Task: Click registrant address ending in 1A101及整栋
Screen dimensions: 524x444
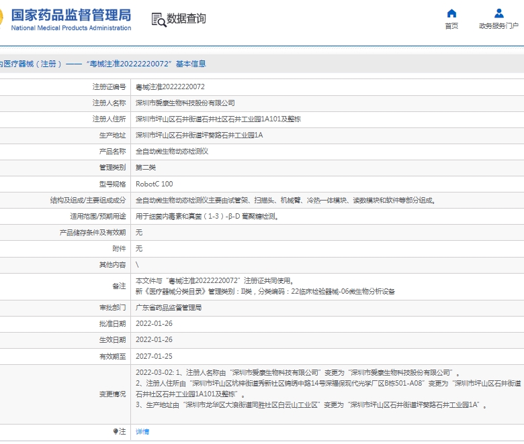Action: pyautogui.click(x=218, y=119)
